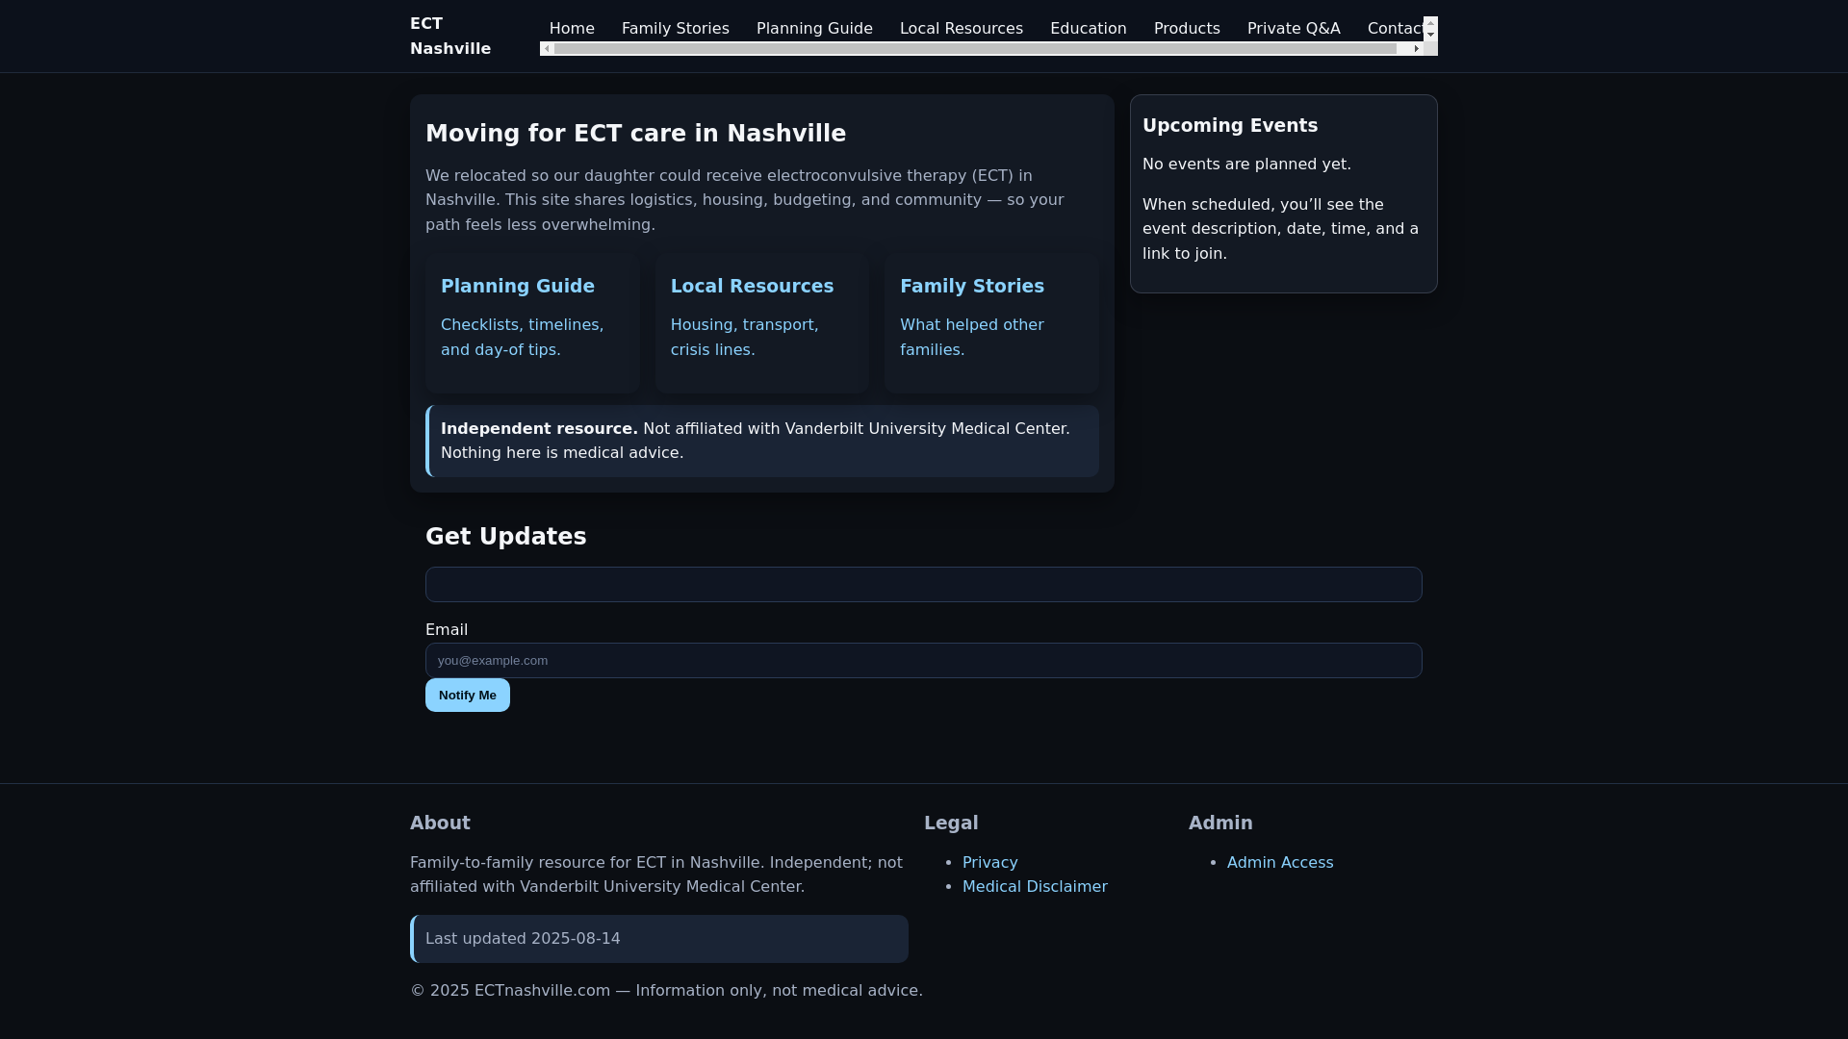1848x1039 pixels.
Task: Open the Products nav item
Action: [x=1187, y=29]
